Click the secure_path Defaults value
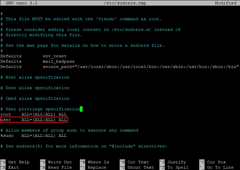Screen dimensions: 240x170 click(141, 67)
